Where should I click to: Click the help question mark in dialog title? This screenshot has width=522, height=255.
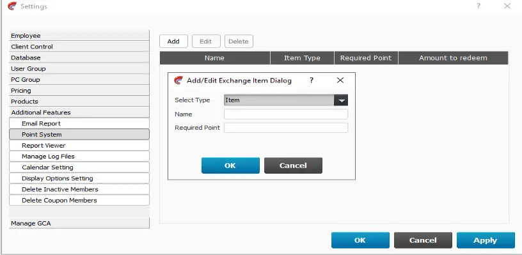312,81
